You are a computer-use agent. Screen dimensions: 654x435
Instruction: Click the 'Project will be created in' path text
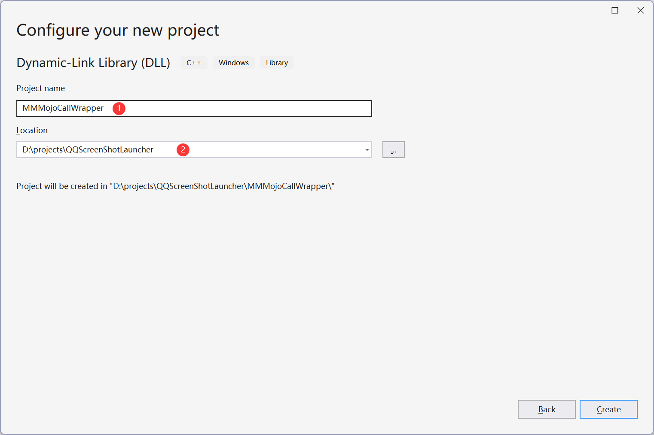coord(175,186)
